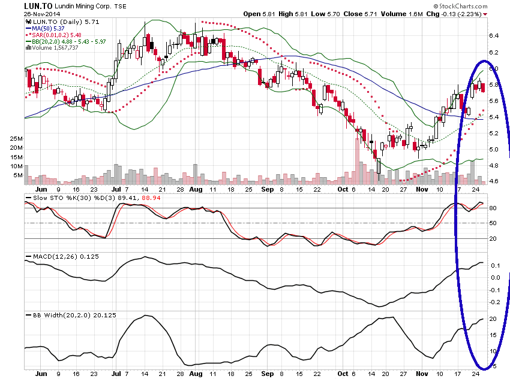Click the volume bars icon in the legend

28,48
